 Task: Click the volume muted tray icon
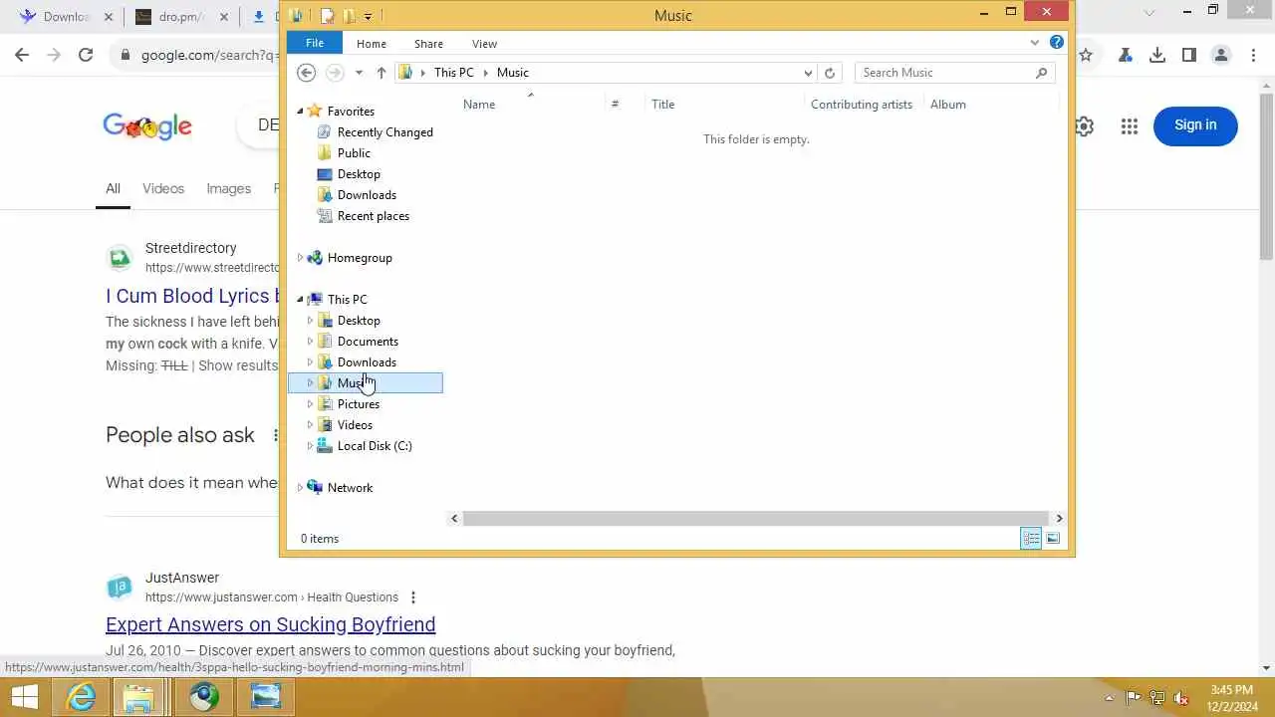pos(1181,698)
